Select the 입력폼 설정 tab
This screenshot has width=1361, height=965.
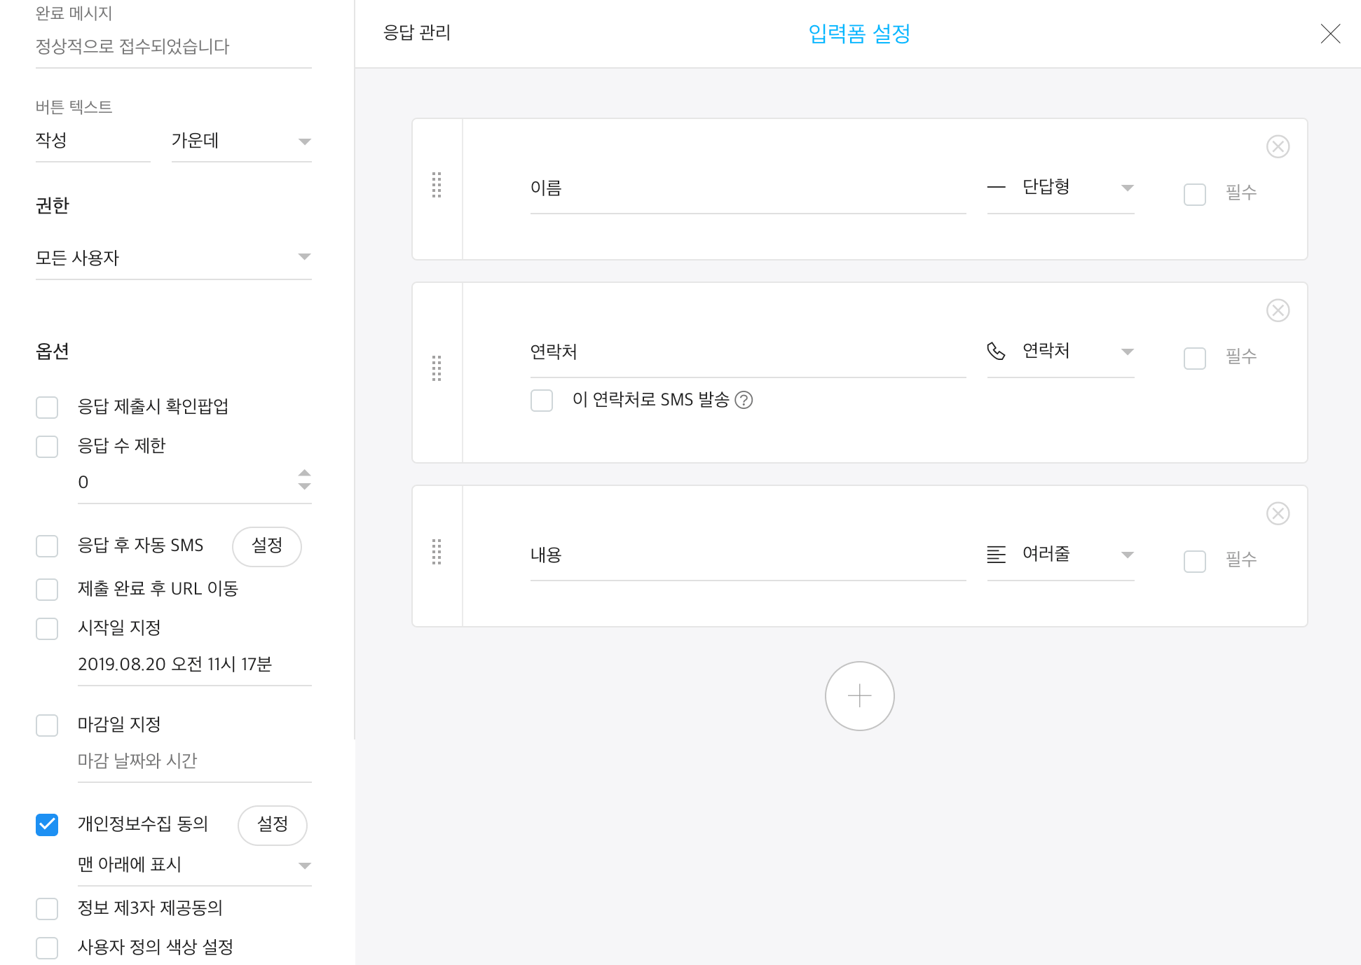(859, 33)
